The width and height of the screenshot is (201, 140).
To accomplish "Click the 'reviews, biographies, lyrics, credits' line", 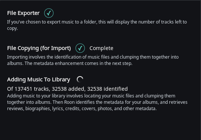I will pos(82,109).
